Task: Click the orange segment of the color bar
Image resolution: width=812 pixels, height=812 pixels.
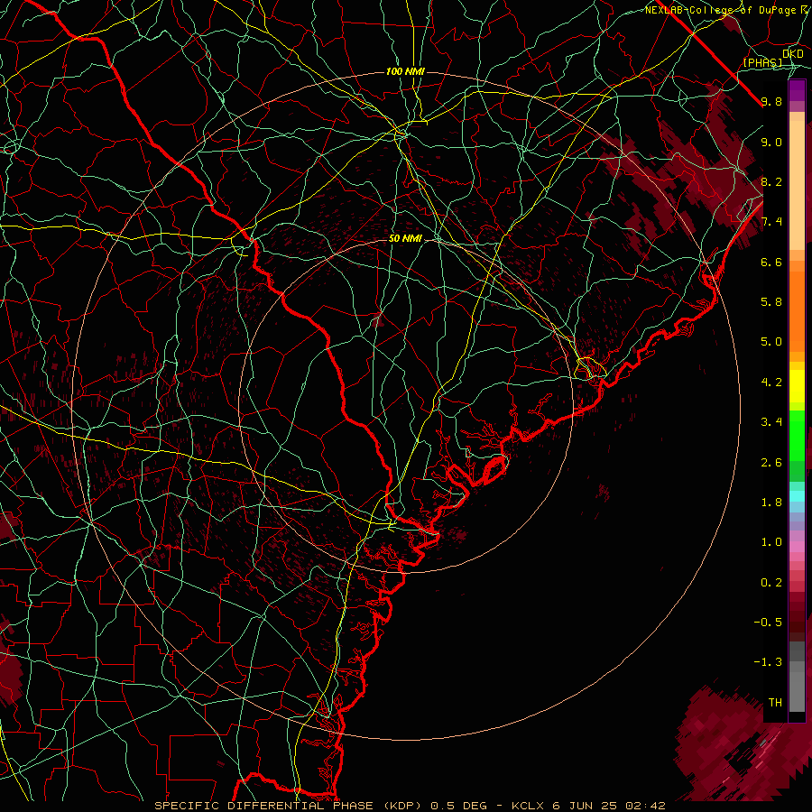Action: point(797,310)
